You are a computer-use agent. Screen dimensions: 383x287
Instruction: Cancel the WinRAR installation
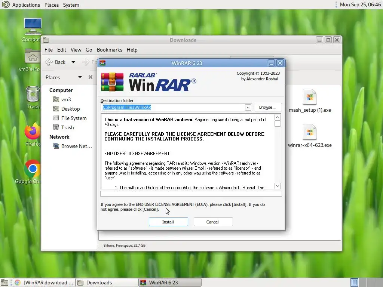pos(213,222)
